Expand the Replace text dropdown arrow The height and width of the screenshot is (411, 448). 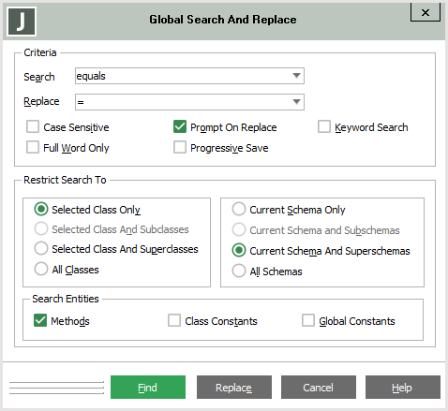point(296,102)
